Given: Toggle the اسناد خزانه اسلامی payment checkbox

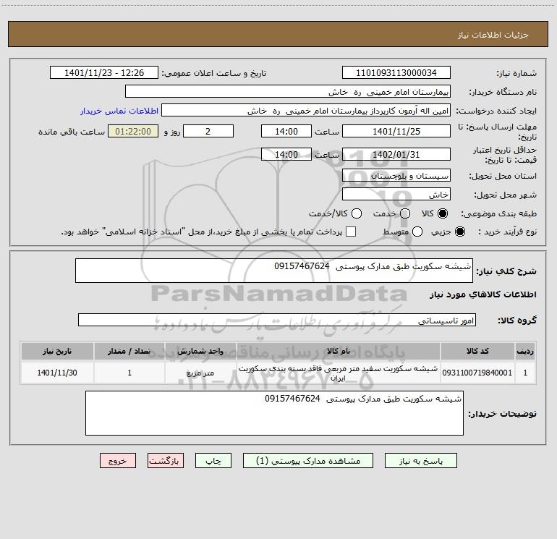Looking at the screenshot, I should coord(351,232).
